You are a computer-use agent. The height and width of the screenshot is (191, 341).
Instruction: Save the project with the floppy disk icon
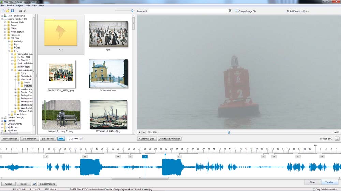(x=13, y=11)
